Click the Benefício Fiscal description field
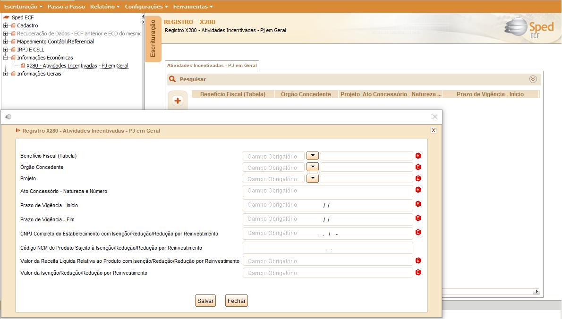 pos(366,156)
